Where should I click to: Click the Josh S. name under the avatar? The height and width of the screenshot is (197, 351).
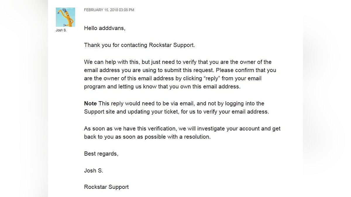[x=61, y=30]
